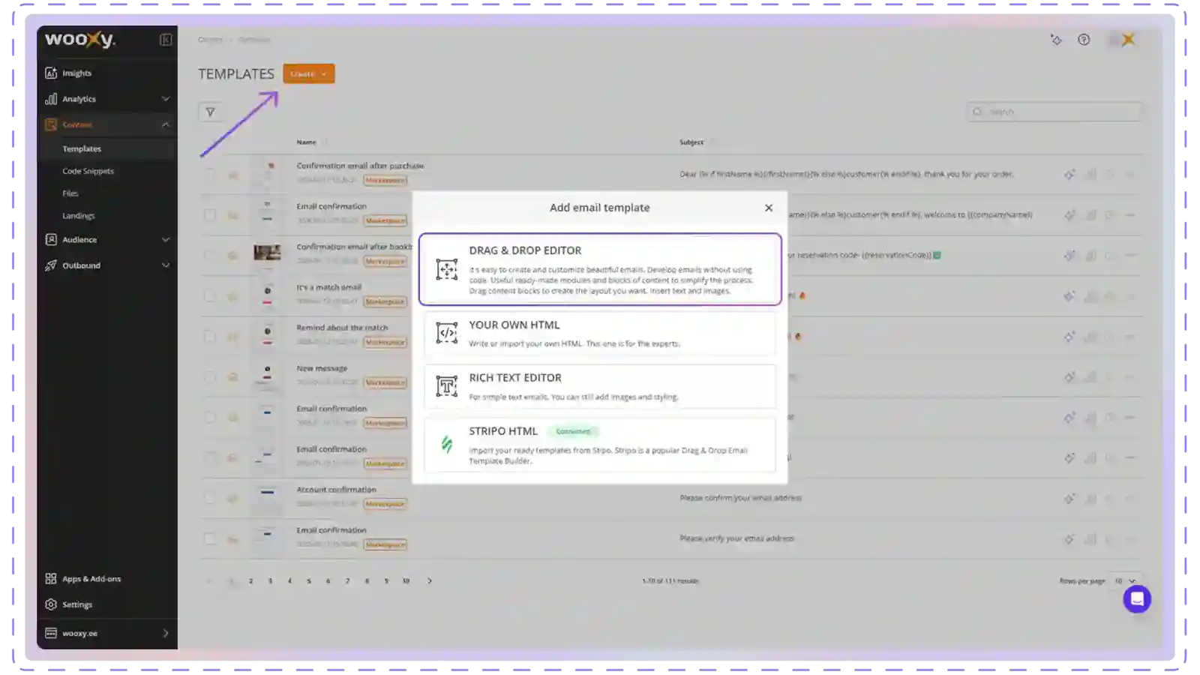Click into the template search field
Image resolution: width=1200 pixels, height=675 pixels.
coord(1057,112)
